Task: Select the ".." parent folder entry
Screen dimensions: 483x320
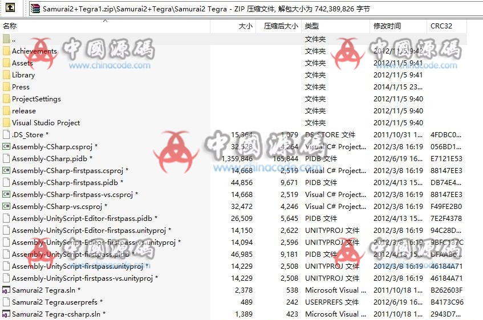Action: (14, 39)
